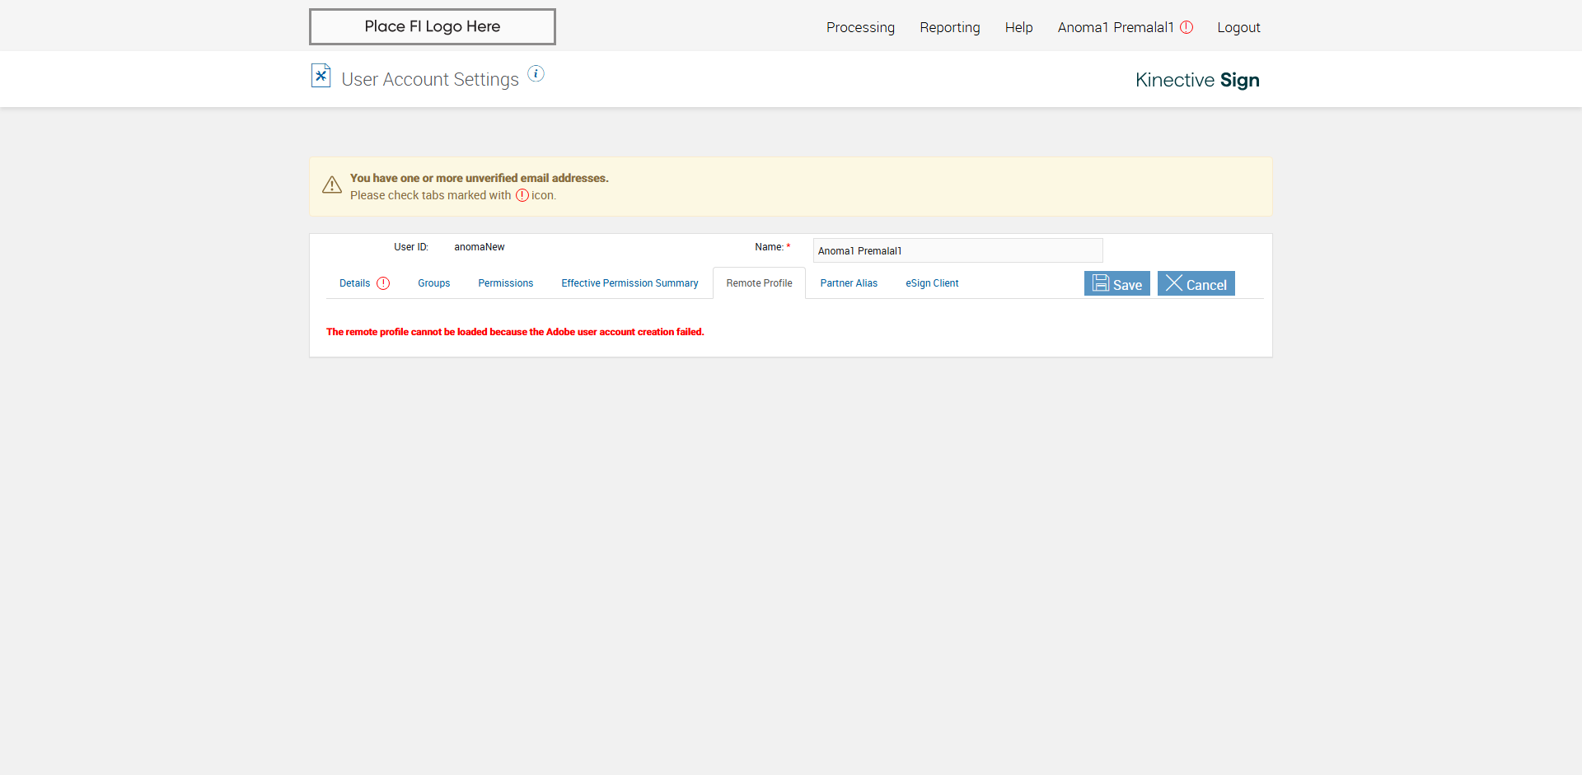Log out using the Logout link
This screenshot has height=775, width=1582.
1238,27
